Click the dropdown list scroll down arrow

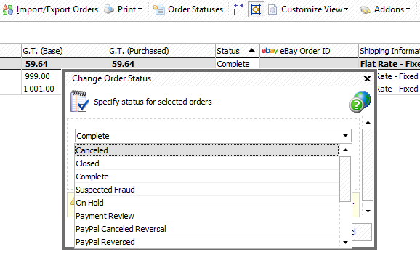coord(346,243)
